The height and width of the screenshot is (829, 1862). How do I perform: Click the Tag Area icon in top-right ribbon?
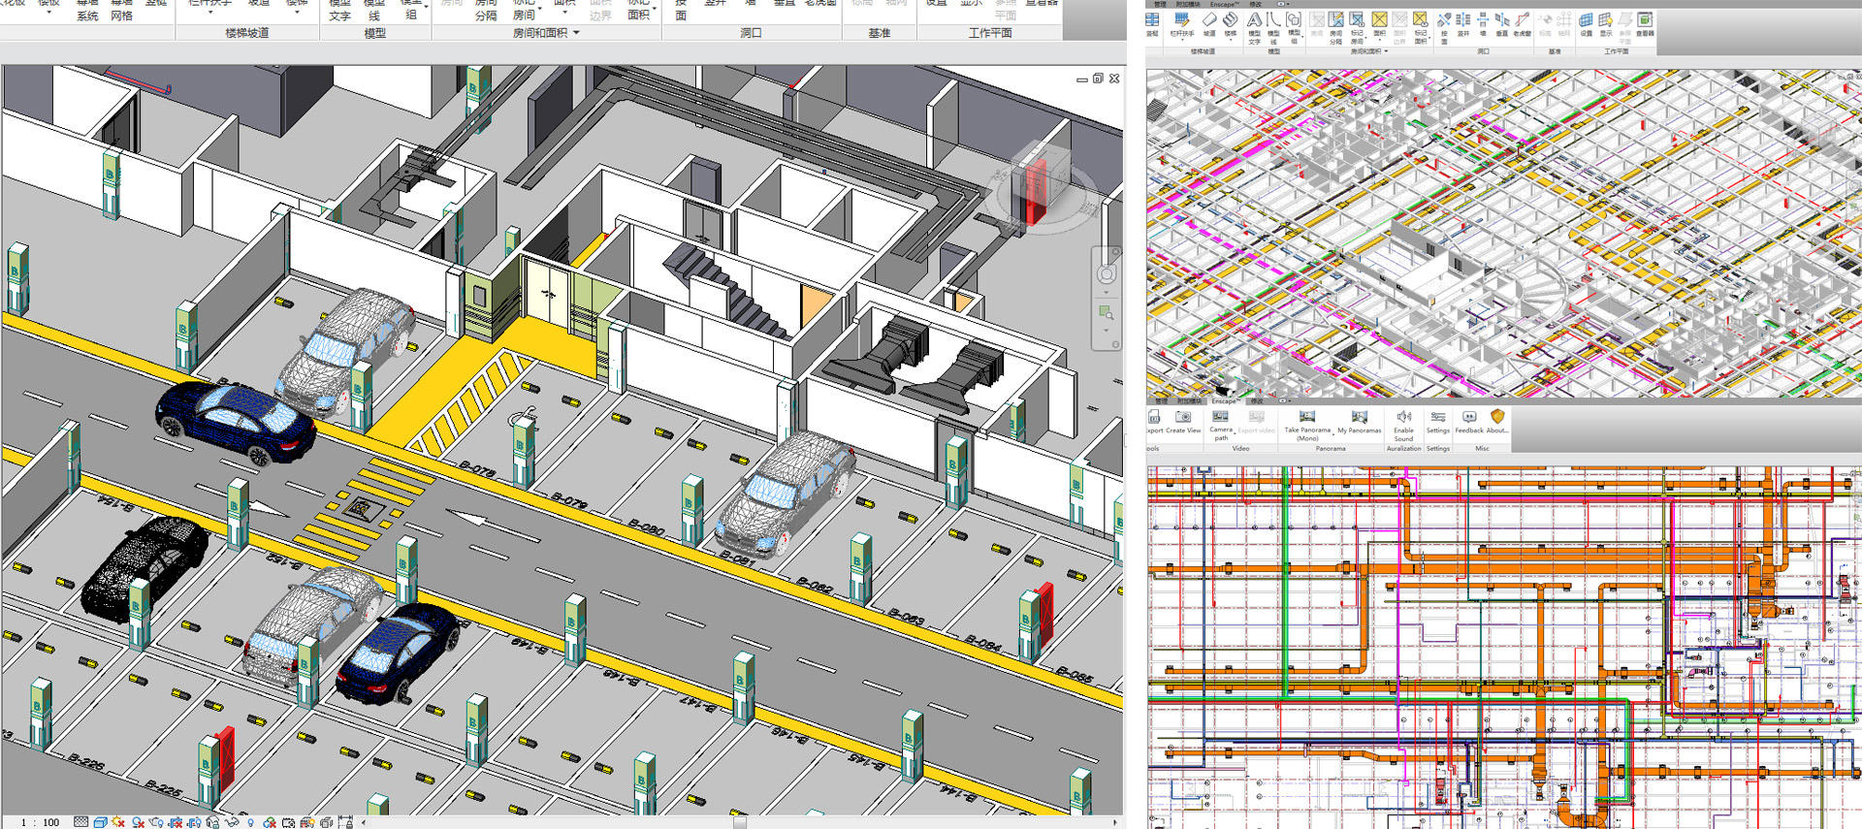[x=1421, y=19]
